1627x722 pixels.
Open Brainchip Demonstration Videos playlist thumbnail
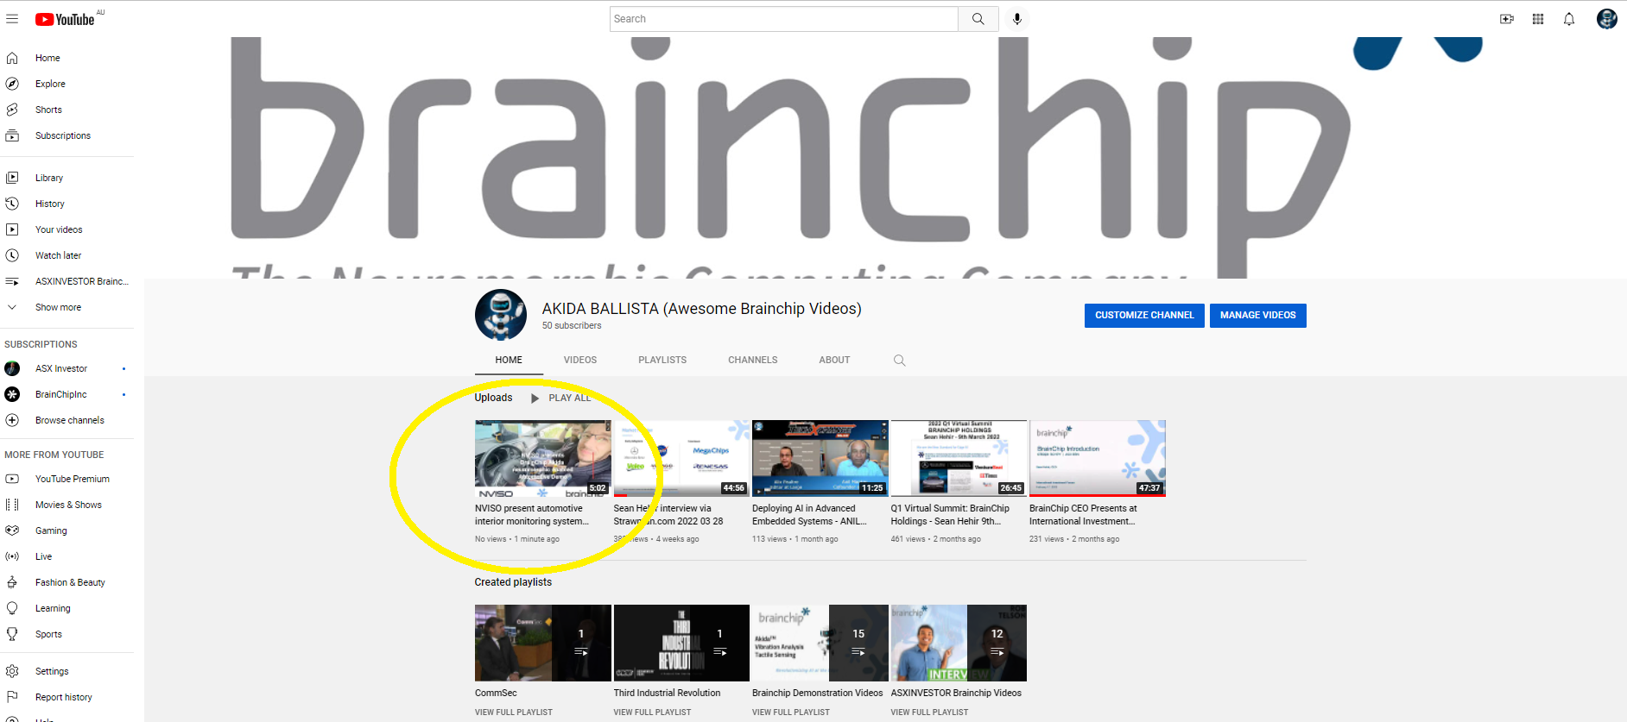[820, 643]
